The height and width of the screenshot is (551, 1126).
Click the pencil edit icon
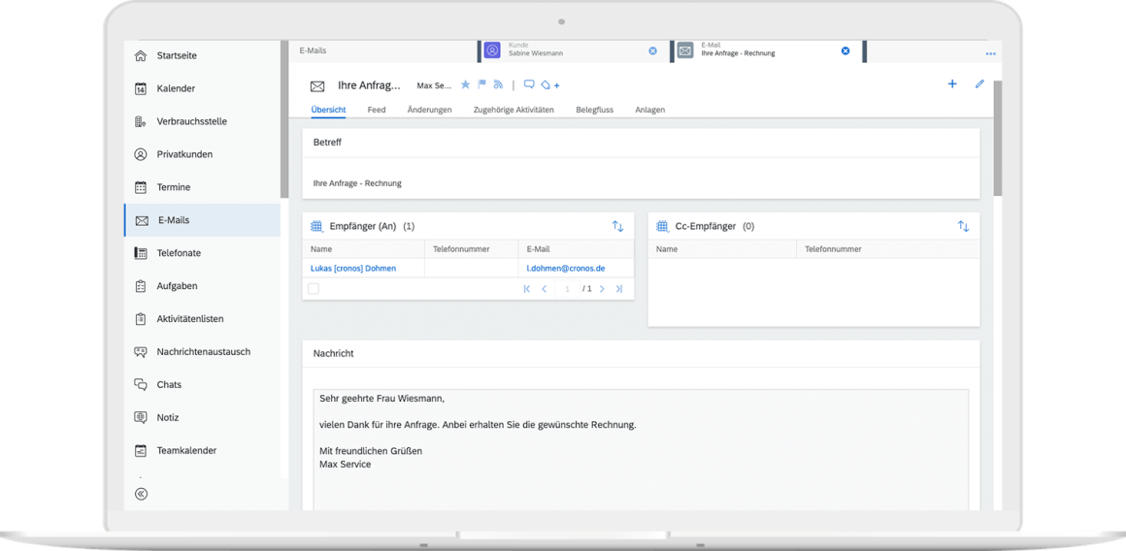point(979,84)
